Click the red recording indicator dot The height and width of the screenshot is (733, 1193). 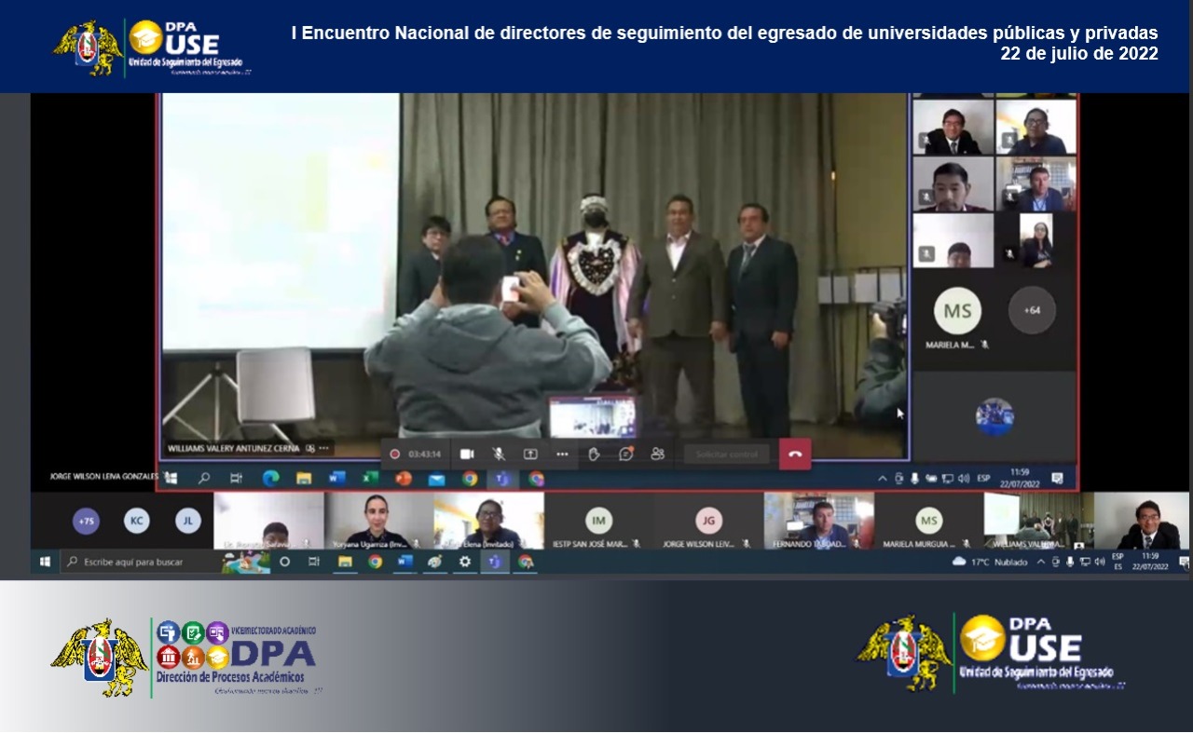pos(395,454)
